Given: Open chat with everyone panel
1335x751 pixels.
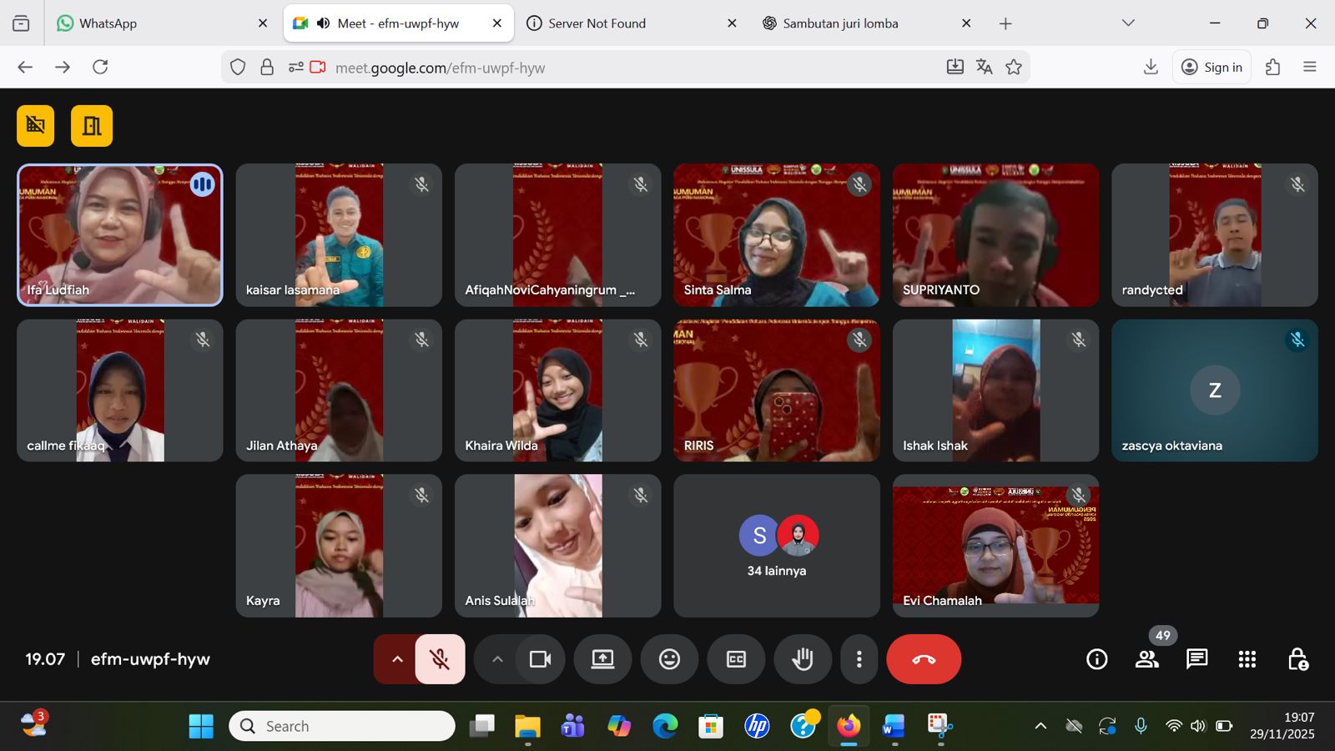Looking at the screenshot, I should coord(1196,659).
